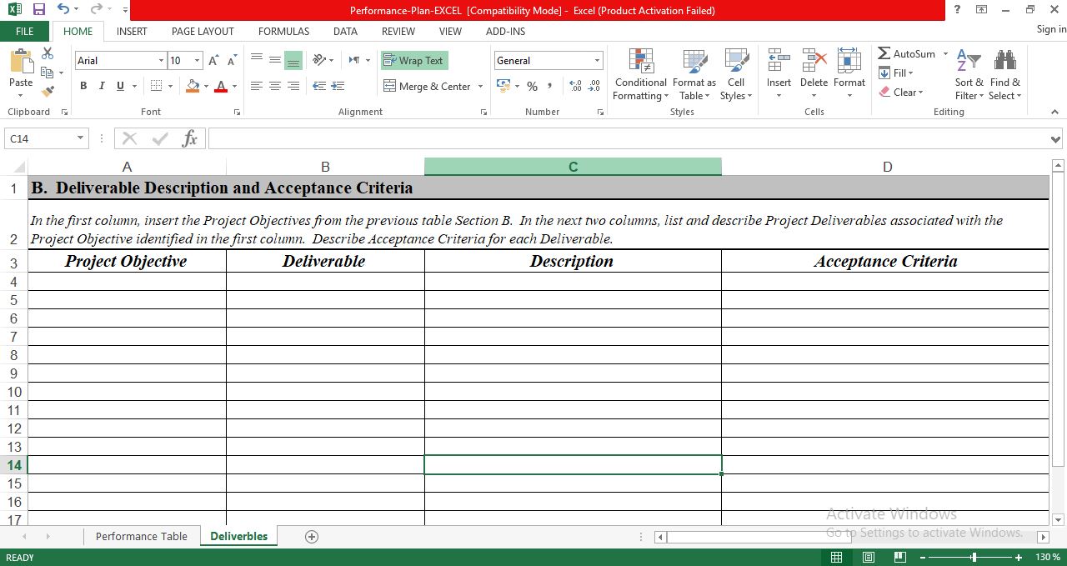Open the Performance Table sheet

[x=141, y=536]
